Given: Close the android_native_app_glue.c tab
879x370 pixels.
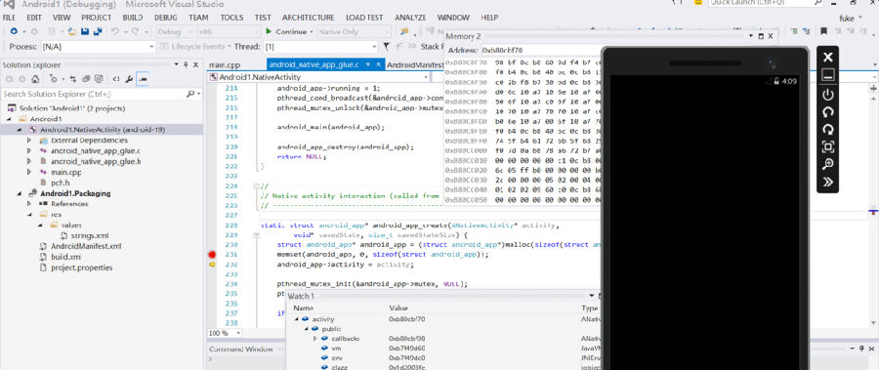Looking at the screenshot, I should (379, 65).
